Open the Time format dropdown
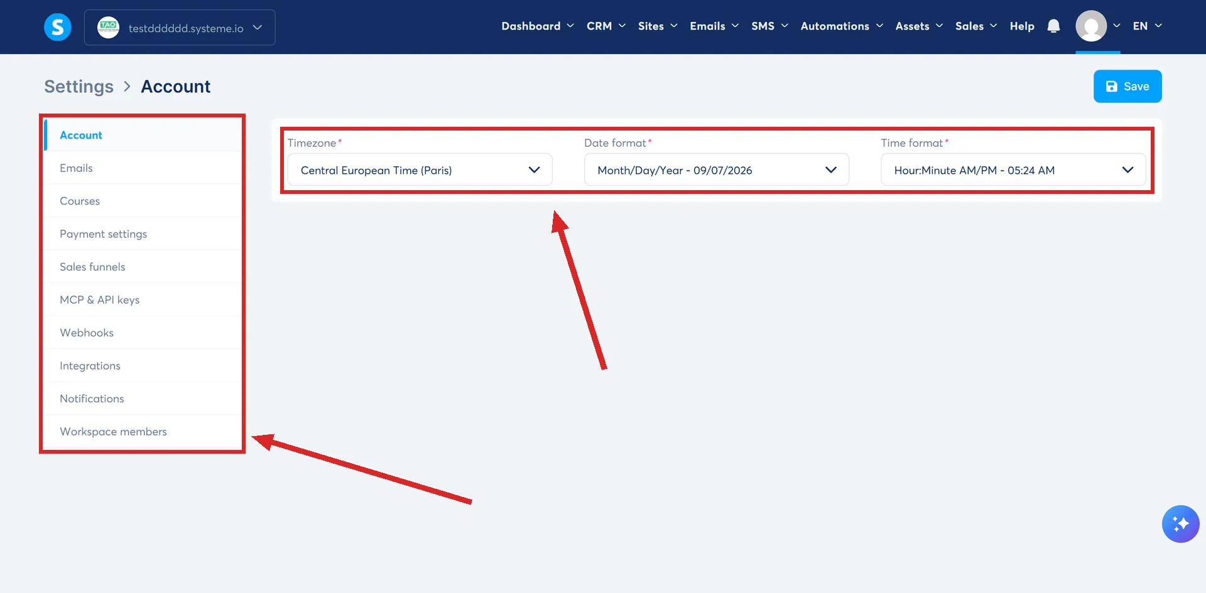 [1013, 170]
